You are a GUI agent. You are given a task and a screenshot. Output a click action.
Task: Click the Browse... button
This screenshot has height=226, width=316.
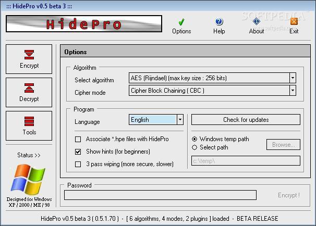point(283,144)
